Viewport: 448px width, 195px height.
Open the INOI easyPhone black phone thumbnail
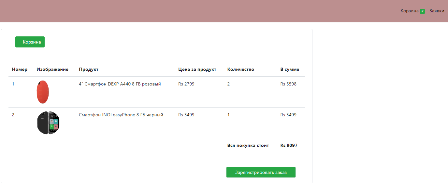48,123
